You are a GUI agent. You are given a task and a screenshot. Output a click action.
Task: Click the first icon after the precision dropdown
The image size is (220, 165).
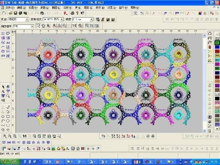pos(98,20)
